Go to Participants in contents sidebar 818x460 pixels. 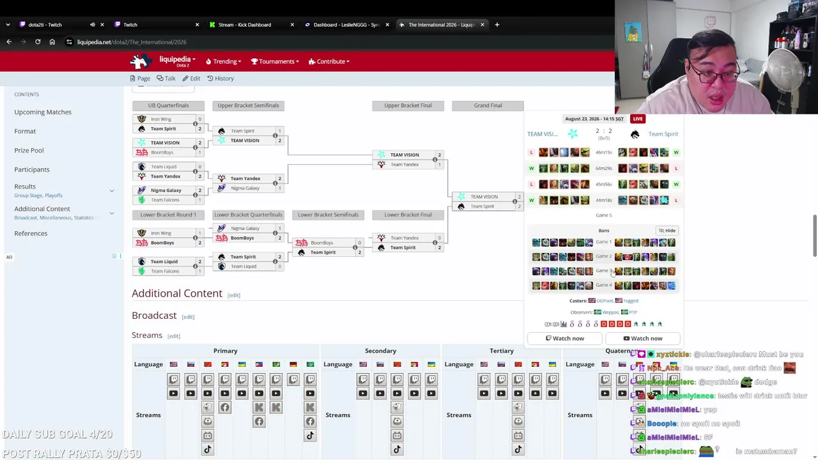tap(31, 169)
